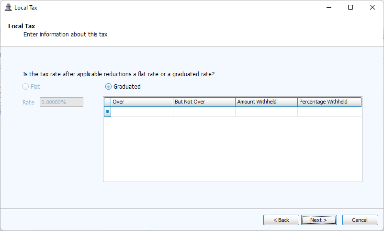
Task: Select the Flat rate radio button
Action: pos(26,87)
